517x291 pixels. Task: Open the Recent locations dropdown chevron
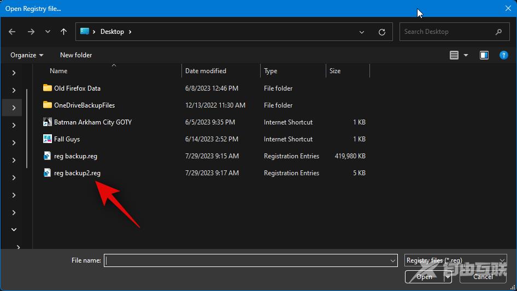click(x=48, y=32)
